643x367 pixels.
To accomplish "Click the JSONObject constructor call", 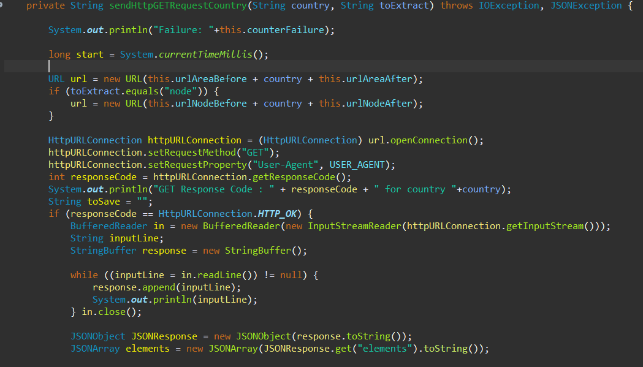I will click(x=264, y=336).
